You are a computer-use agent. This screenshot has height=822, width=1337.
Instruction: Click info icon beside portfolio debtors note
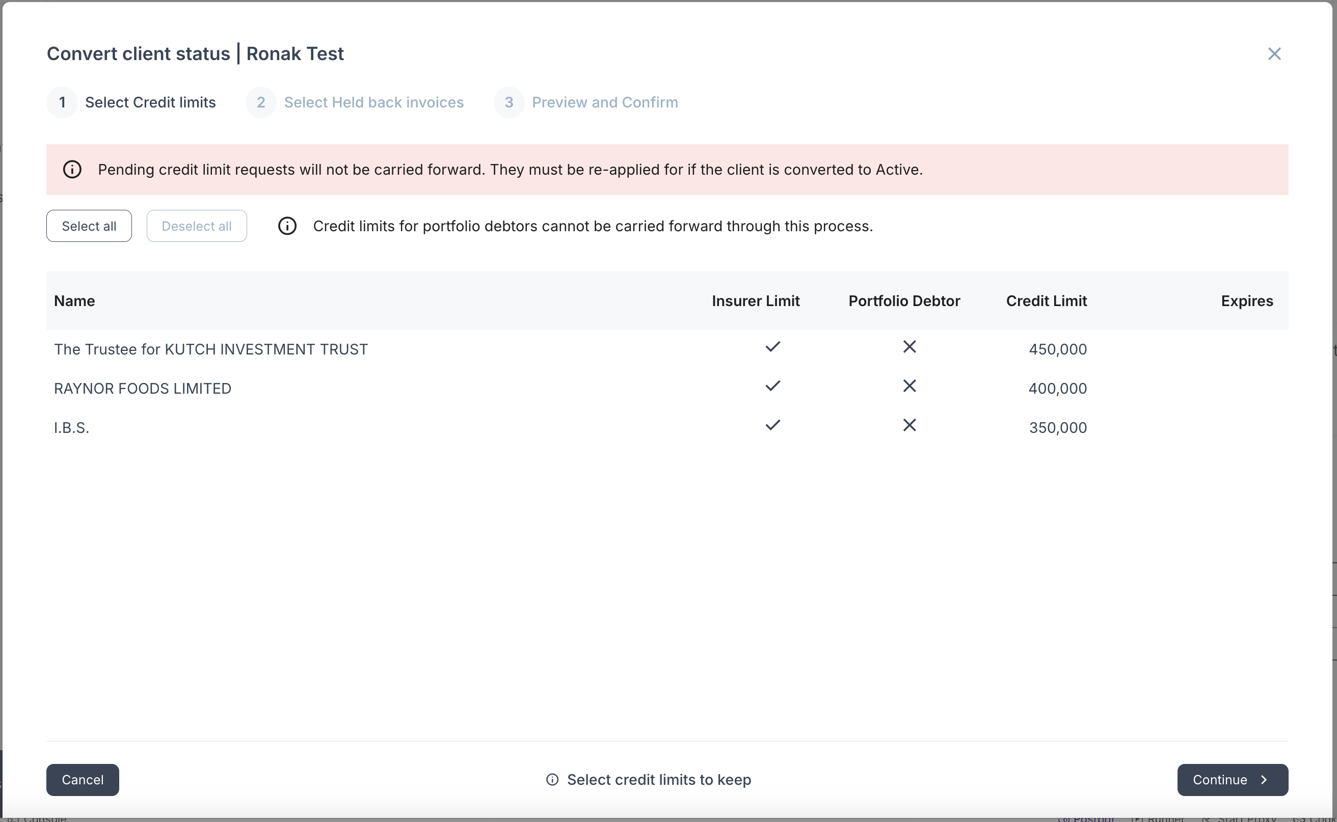pos(287,226)
